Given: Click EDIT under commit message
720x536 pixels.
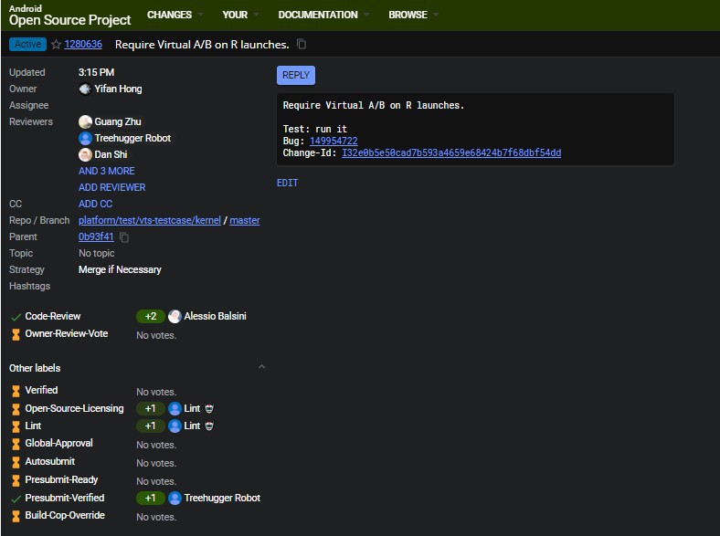Looking at the screenshot, I should pyautogui.click(x=287, y=183).
